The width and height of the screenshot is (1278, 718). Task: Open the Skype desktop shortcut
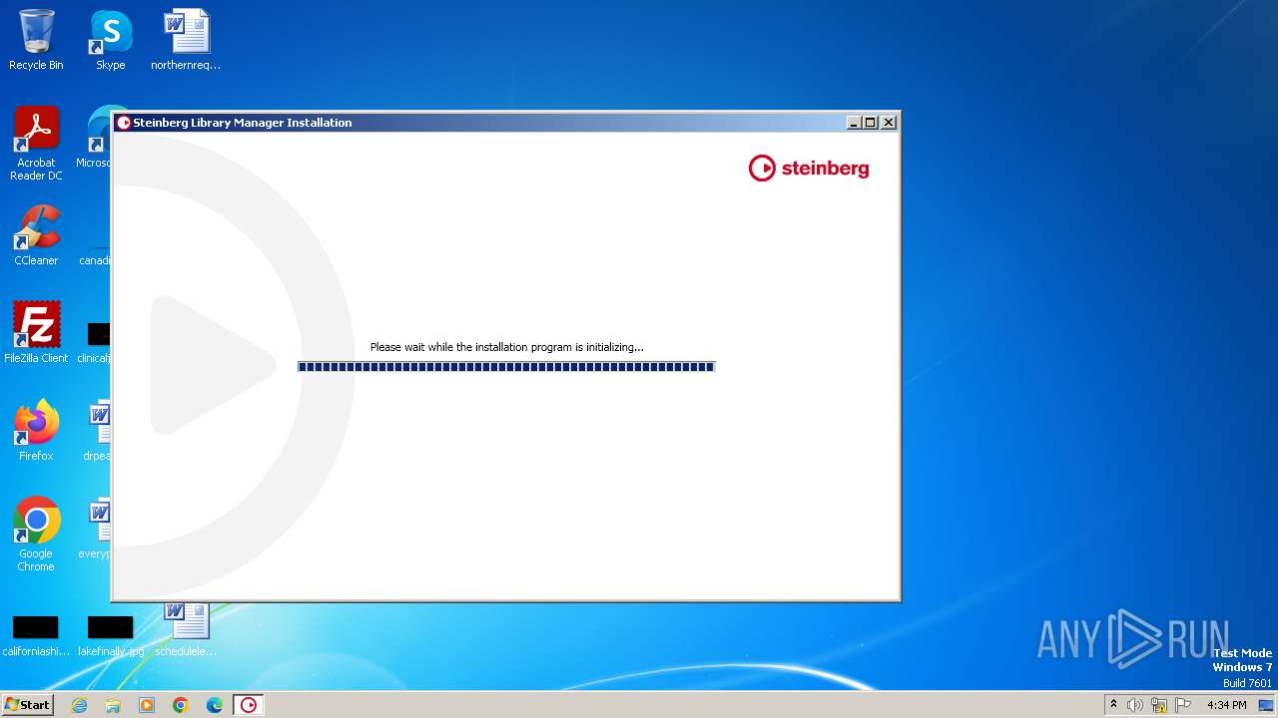point(110,40)
